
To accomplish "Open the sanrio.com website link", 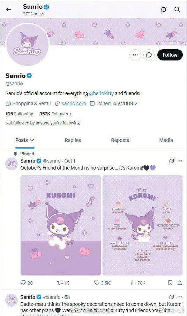I will (74, 103).
